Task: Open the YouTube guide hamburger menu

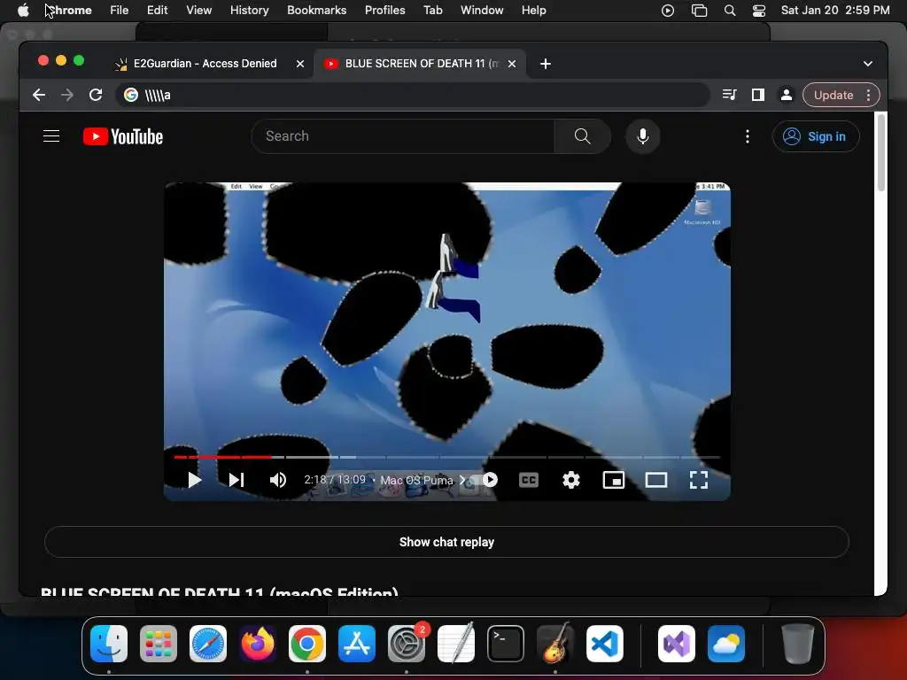Action: pos(51,136)
